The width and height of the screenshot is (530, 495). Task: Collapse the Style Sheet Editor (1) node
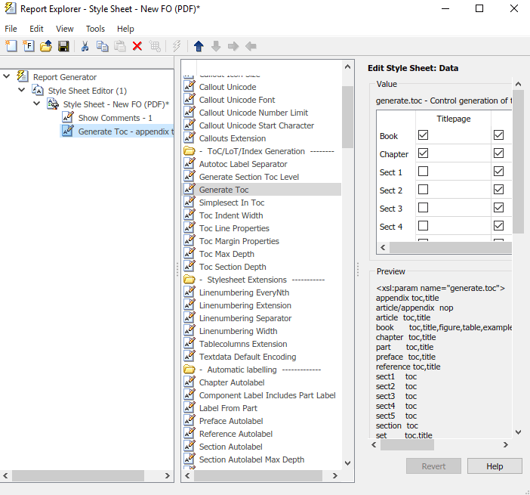(x=21, y=90)
